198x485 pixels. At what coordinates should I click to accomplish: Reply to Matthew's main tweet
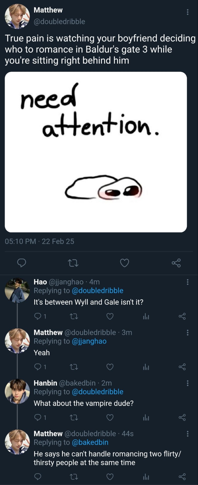tap(22, 263)
